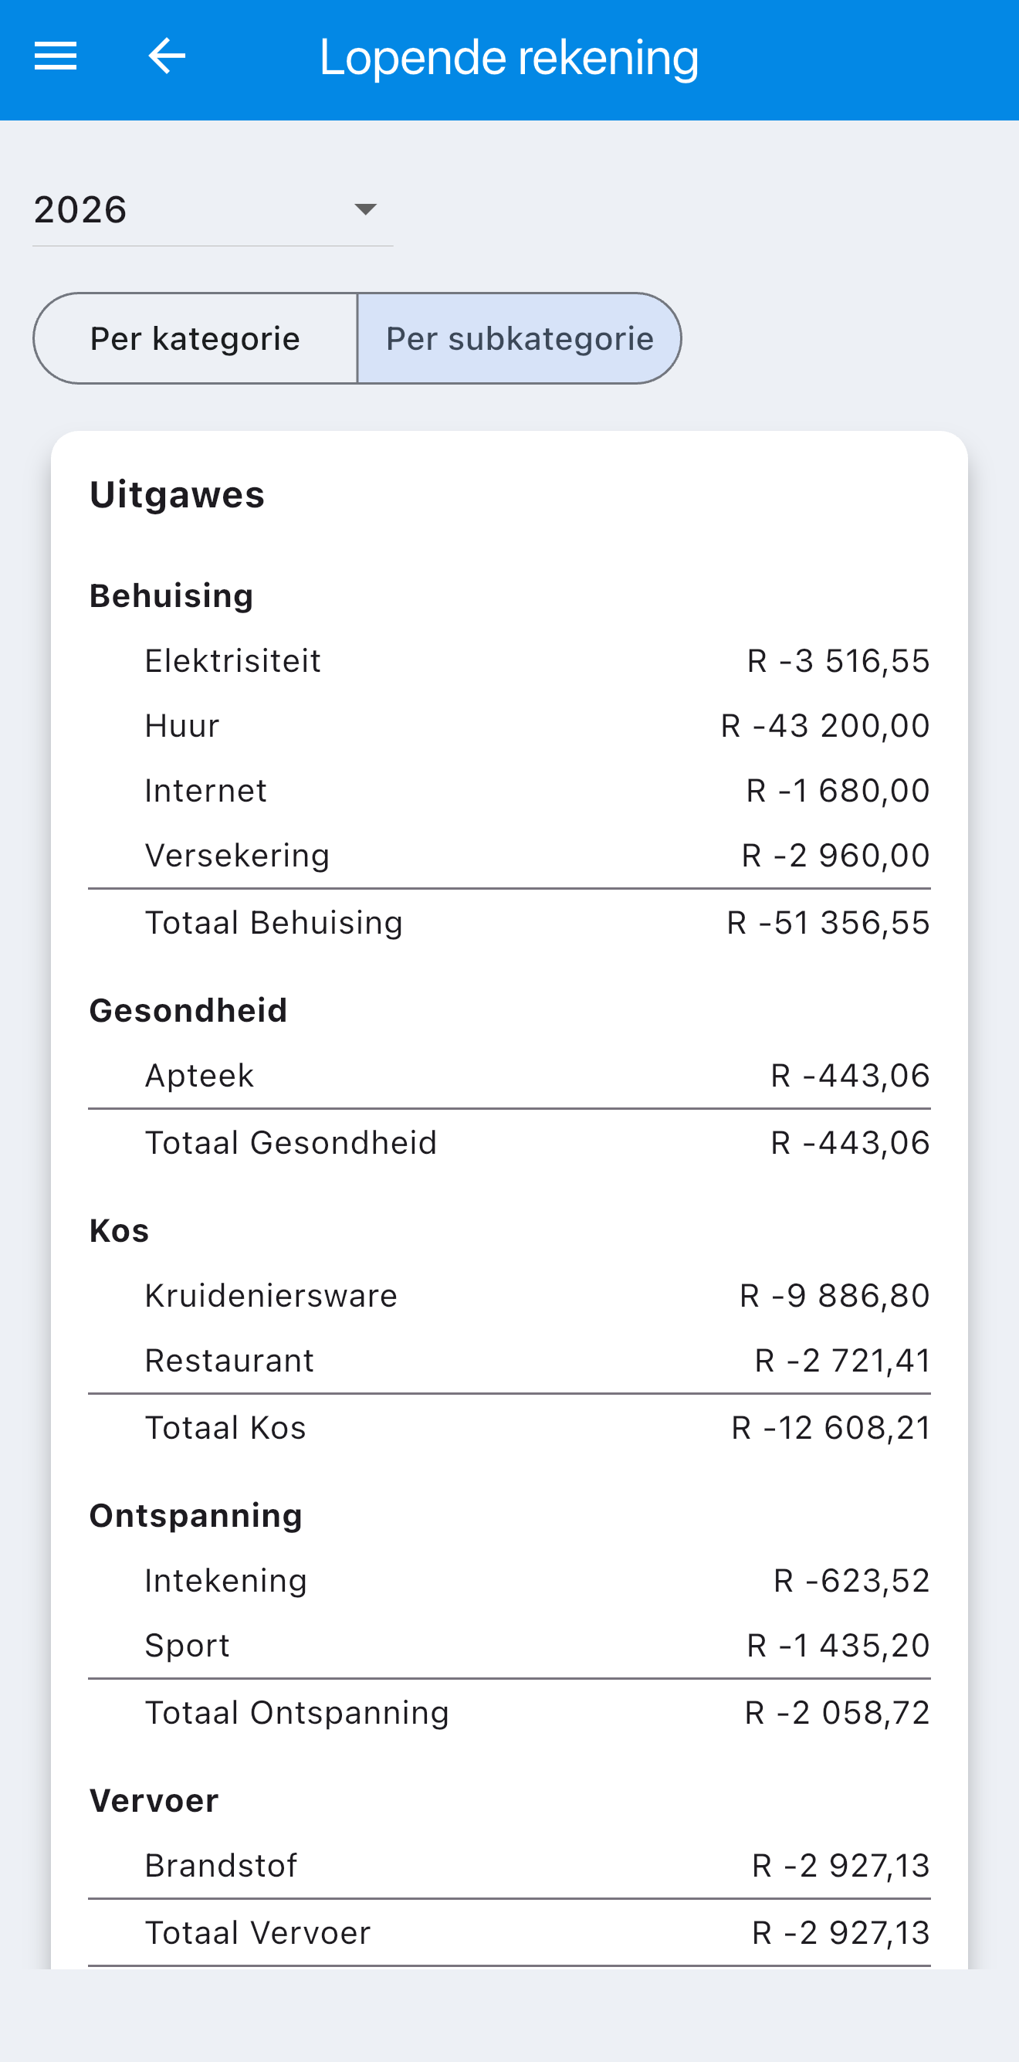Open the Apteek subcategory row

coord(509,1076)
